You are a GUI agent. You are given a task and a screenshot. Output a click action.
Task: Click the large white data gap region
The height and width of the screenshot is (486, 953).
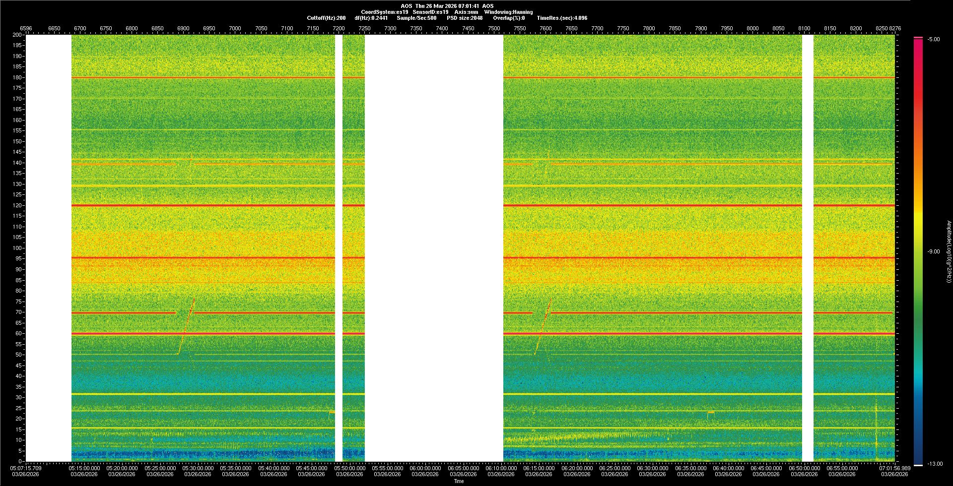pyautogui.click(x=434, y=248)
